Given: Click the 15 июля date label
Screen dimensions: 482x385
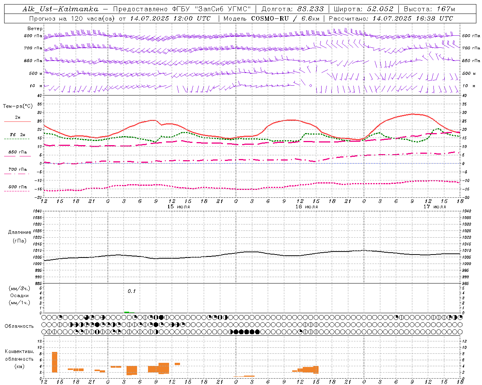Looking at the screenshot, I should tap(178, 207).
